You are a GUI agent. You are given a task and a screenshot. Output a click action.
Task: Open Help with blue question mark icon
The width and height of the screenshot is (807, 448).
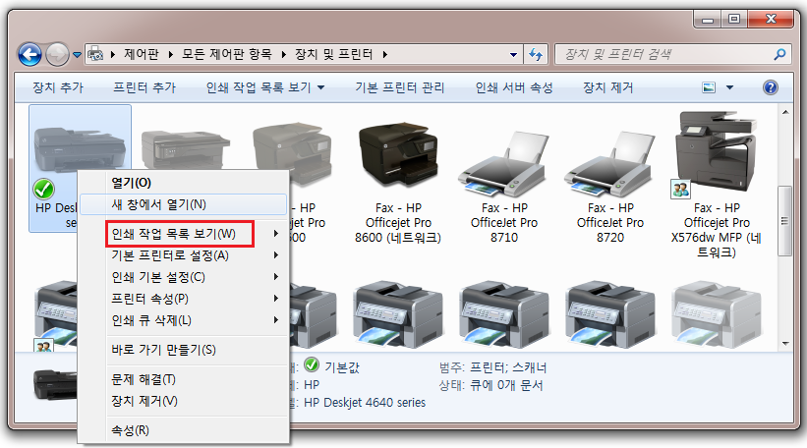tap(771, 87)
